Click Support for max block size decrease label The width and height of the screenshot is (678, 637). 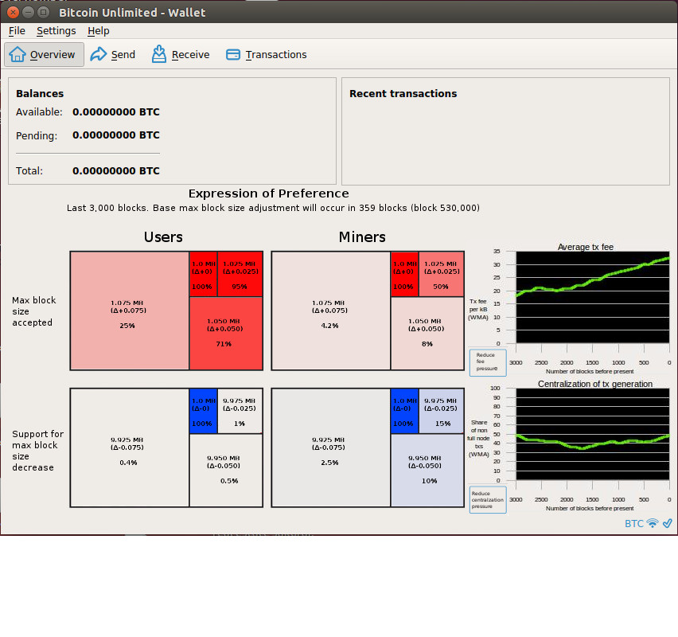37,451
